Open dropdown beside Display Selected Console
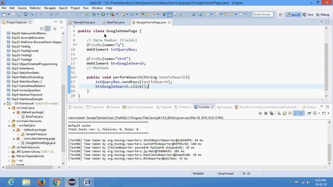Viewport: 333px width, 187px height. click(319, 113)
